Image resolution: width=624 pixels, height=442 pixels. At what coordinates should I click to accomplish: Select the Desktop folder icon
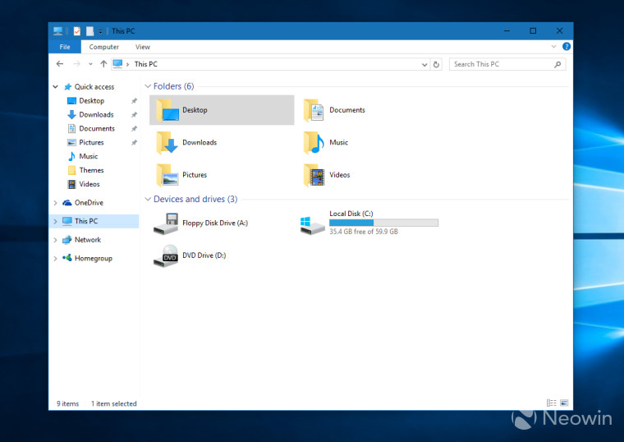pos(167,110)
